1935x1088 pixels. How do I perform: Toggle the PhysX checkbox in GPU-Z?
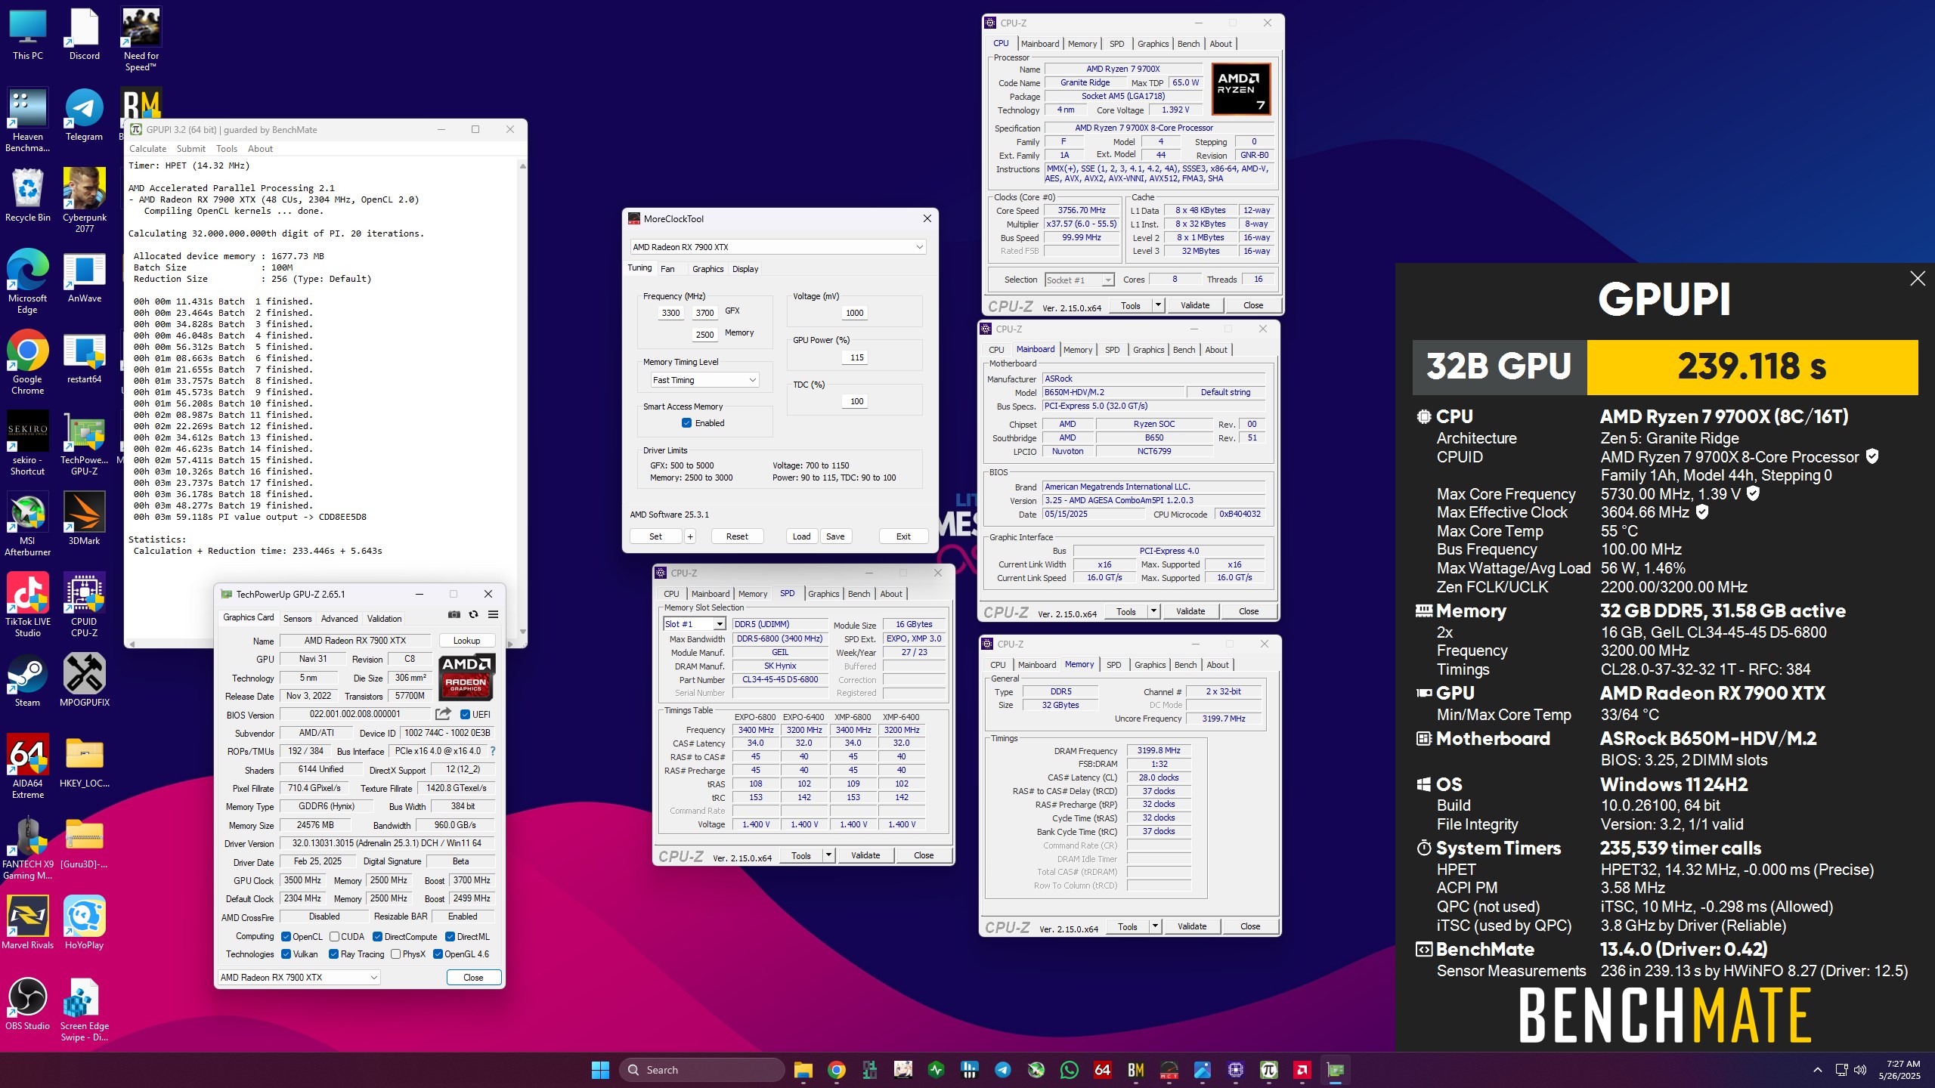point(395,954)
